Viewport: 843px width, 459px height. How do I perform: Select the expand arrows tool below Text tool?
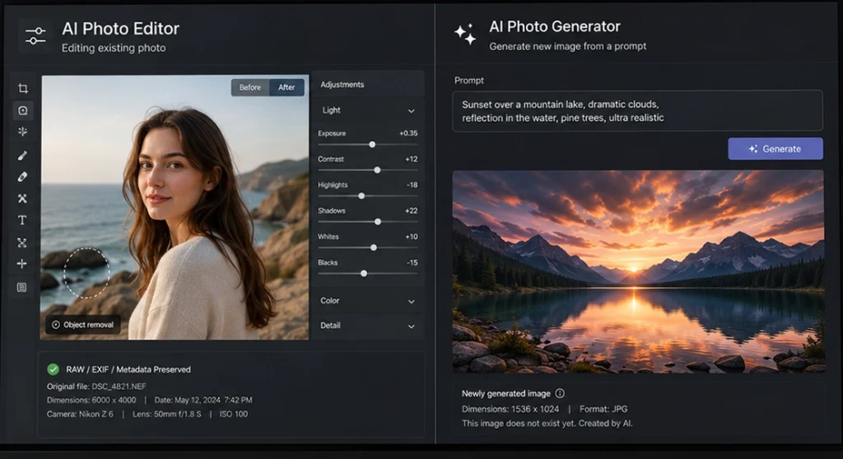coord(22,243)
